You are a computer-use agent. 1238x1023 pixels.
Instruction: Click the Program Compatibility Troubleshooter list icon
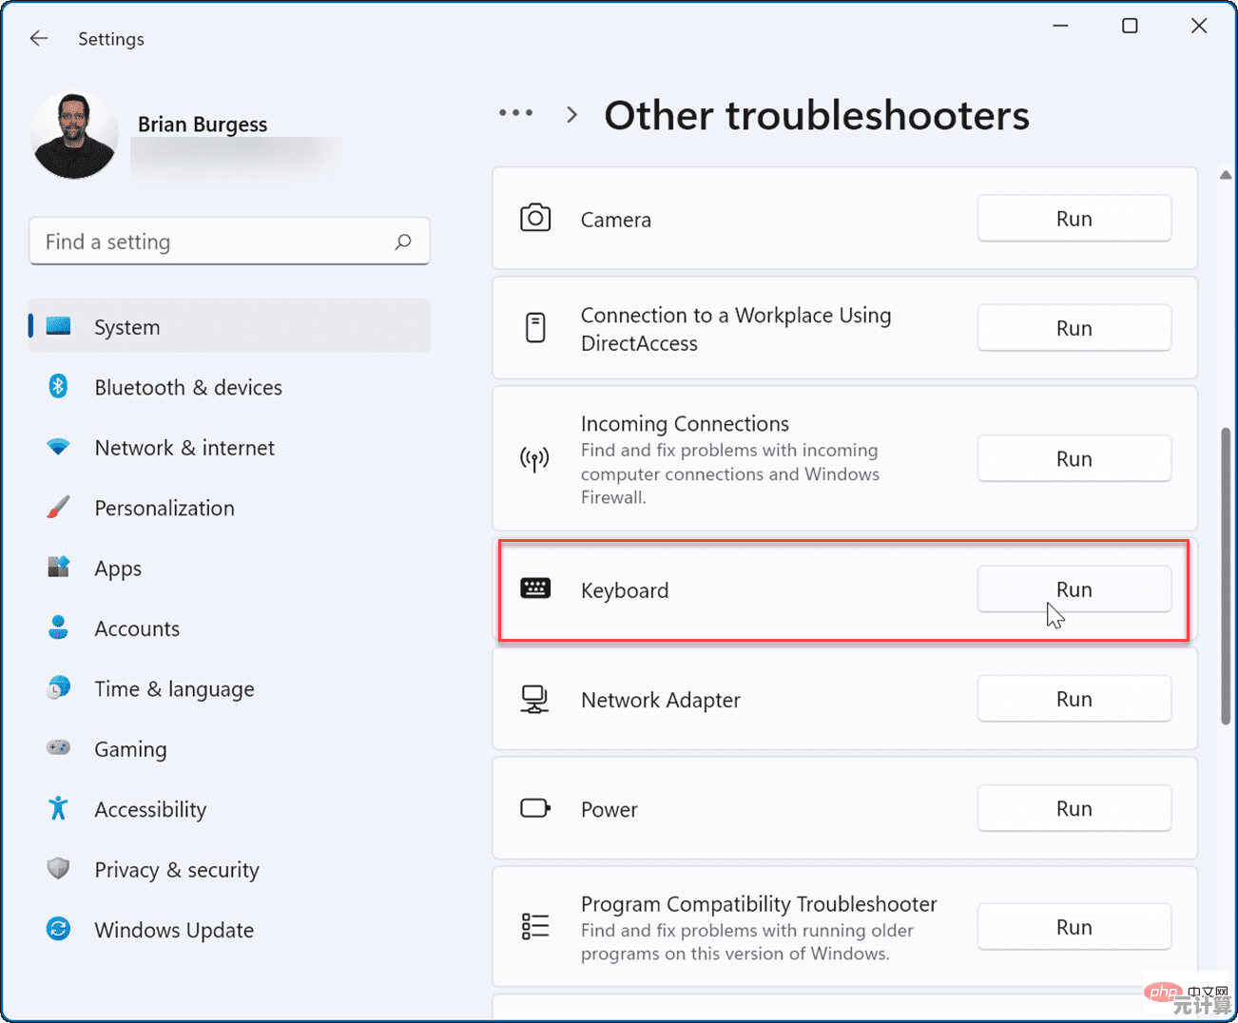535,926
